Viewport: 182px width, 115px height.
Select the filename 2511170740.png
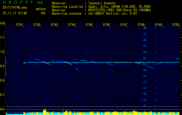(15, 7)
